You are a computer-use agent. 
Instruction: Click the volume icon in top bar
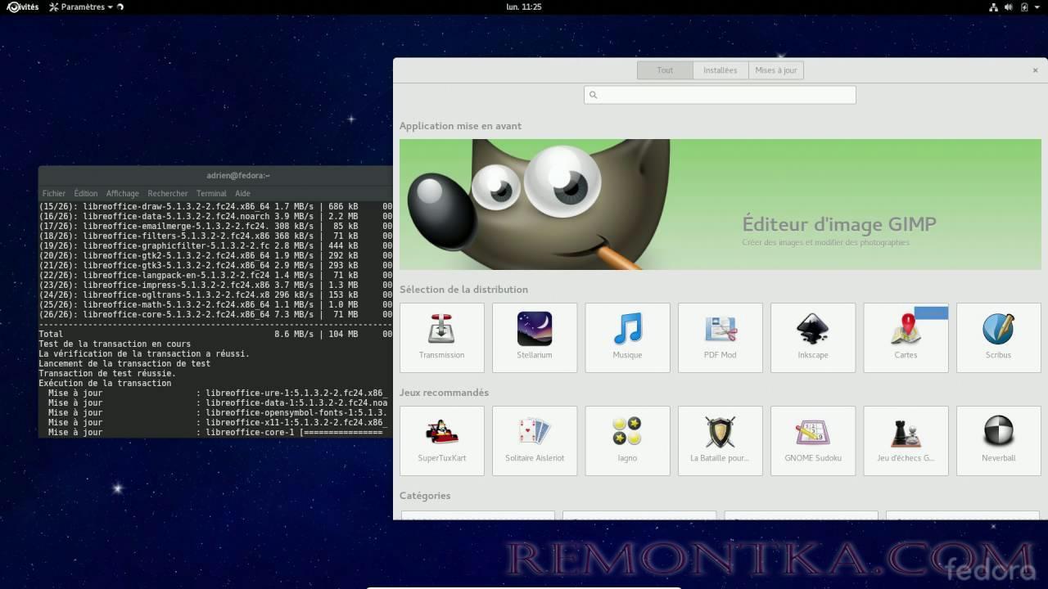(x=1009, y=7)
